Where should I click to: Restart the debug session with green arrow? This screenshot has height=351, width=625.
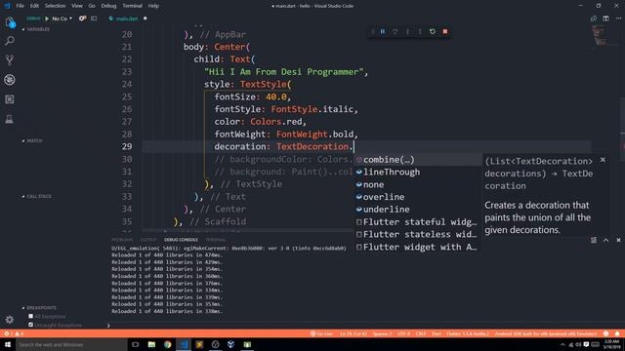tap(433, 31)
